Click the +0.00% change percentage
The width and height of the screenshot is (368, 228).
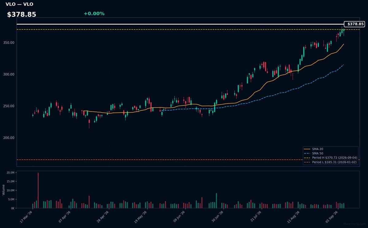[94, 14]
